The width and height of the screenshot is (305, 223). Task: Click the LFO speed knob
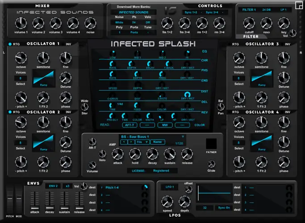point(167,200)
